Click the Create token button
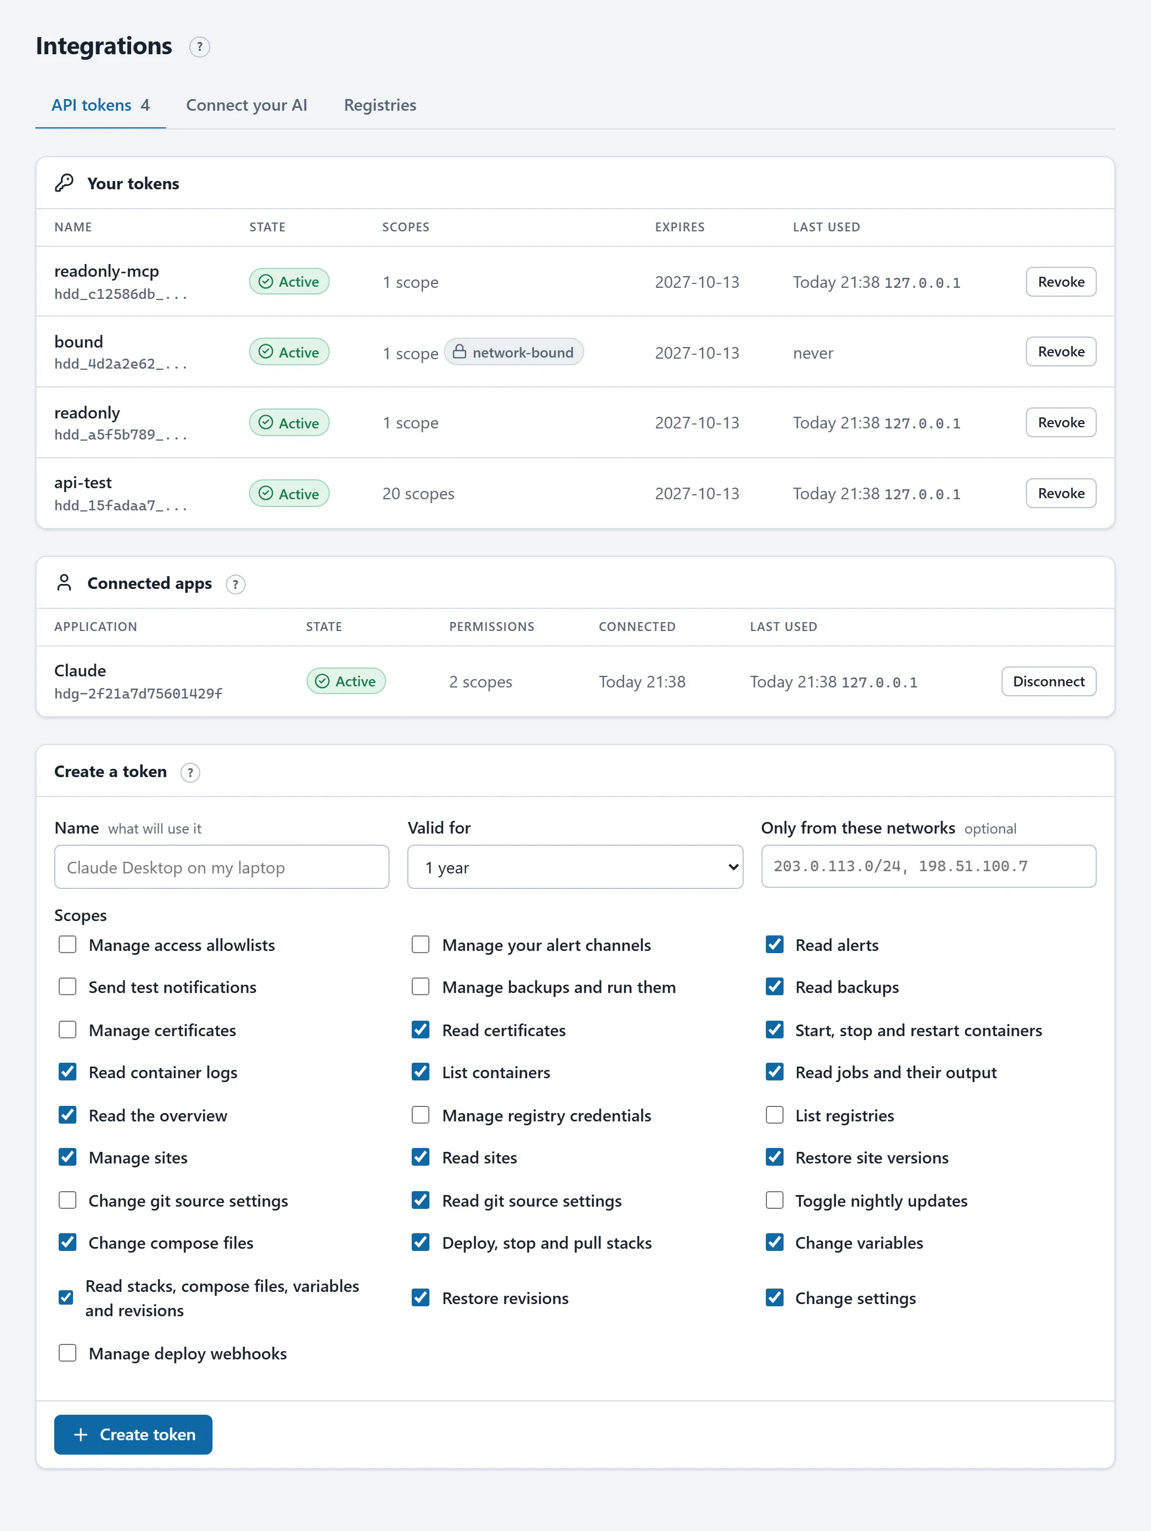This screenshot has height=1531, width=1151. 133,1434
